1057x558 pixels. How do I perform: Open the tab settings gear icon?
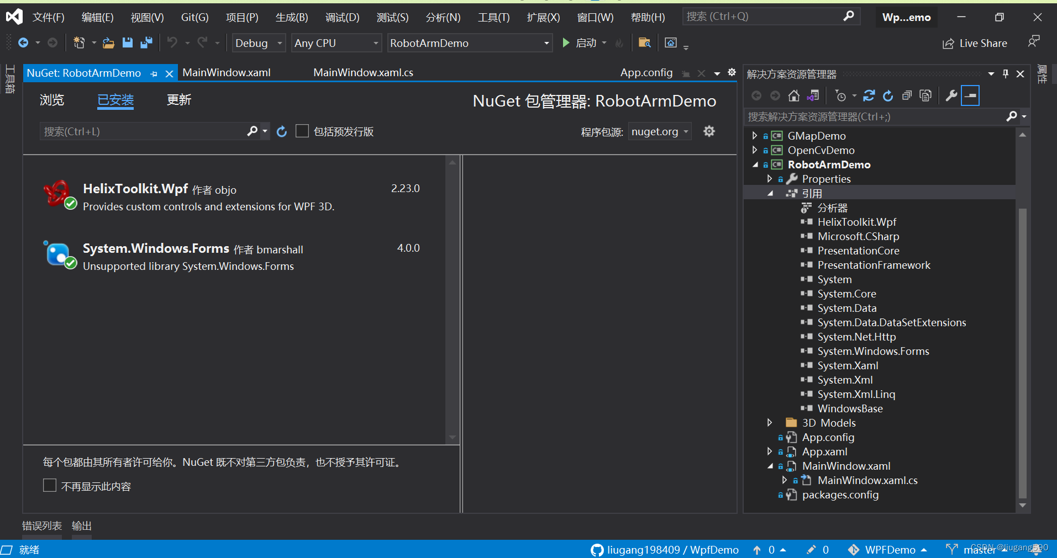click(x=732, y=72)
